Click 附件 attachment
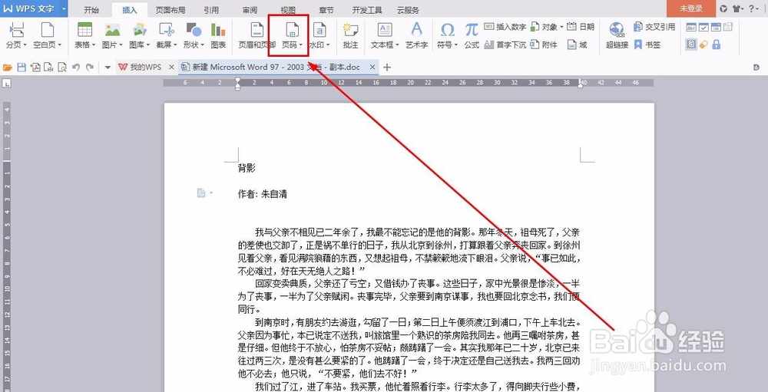Viewport: 768px width, 392px height. coord(545,44)
